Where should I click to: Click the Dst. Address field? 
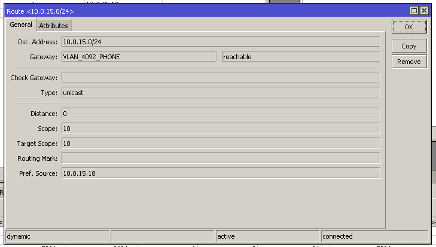(x=221, y=42)
